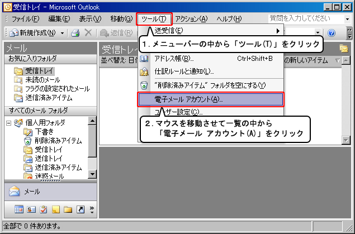Viewport: 355px width, 234px height.
Task: Click the print icon in the toolbar
Action: (x=75, y=33)
